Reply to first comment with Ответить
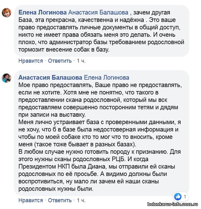This screenshot has width=201, height=209. coord(60,61)
